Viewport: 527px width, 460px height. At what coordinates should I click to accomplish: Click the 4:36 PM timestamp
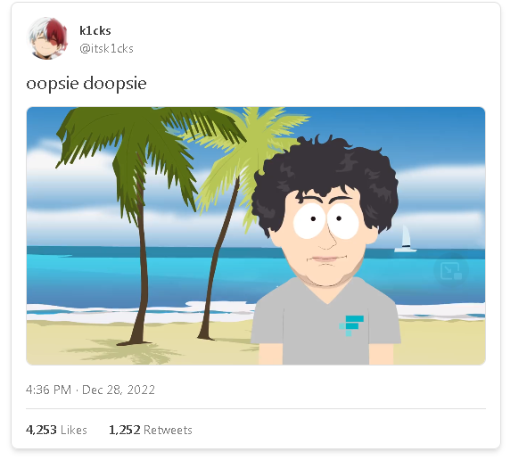tap(48, 390)
